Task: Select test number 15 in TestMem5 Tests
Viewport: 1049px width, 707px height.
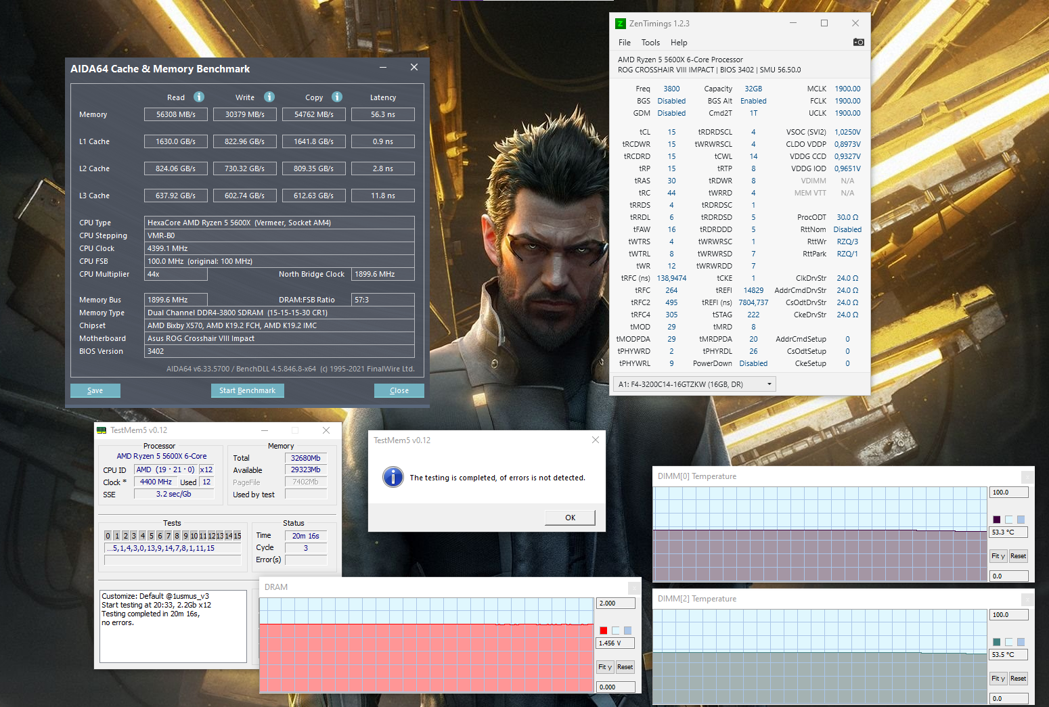Action: (238, 536)
